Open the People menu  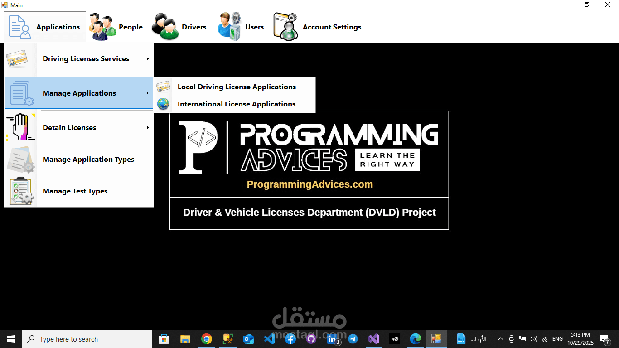point(117,27)
